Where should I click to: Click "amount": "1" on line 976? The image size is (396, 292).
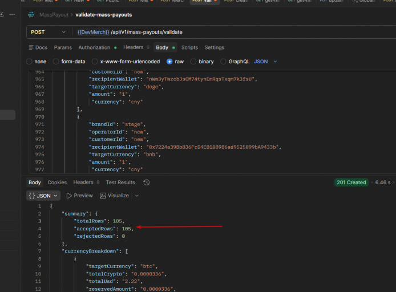click(x=110, y=162)
